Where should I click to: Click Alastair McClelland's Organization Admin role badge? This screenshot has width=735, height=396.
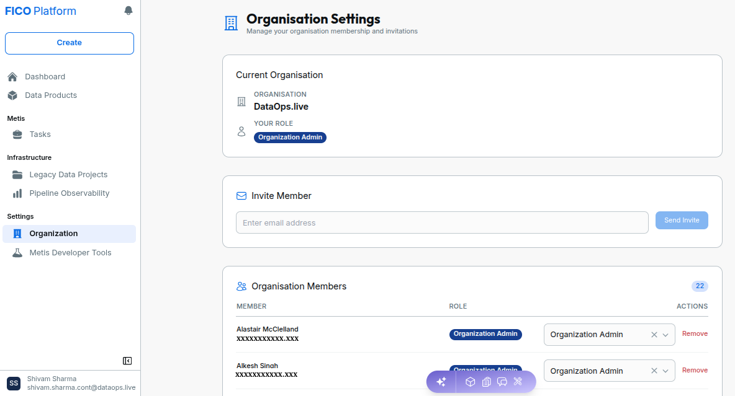(485, 334)
